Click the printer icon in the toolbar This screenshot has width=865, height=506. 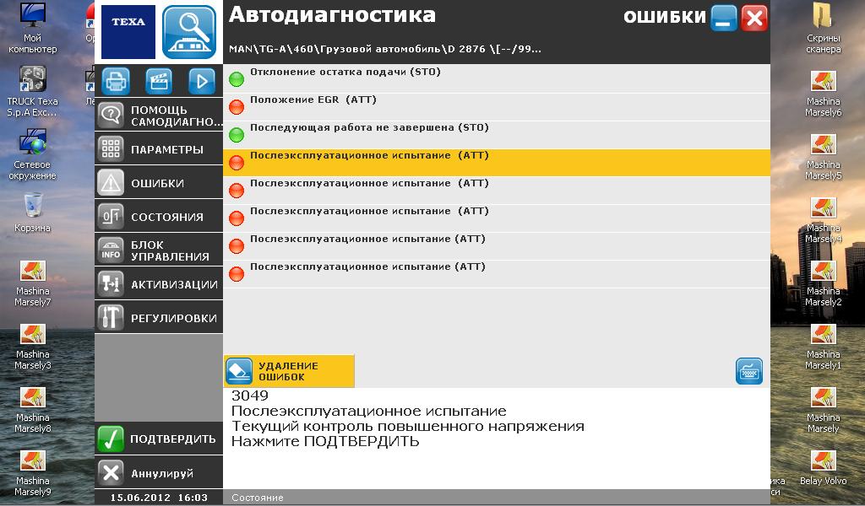116,81
